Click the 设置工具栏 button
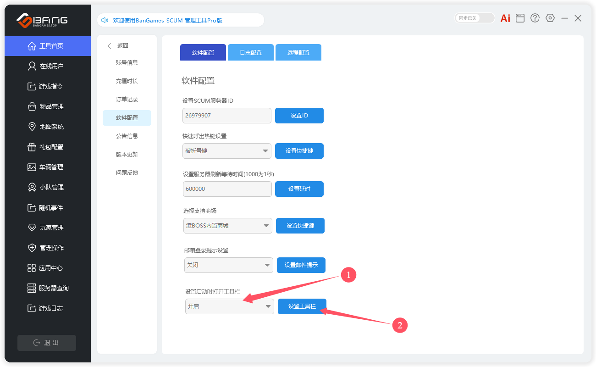The height and width of the screenshot is (367, 596). click(302, 306)
